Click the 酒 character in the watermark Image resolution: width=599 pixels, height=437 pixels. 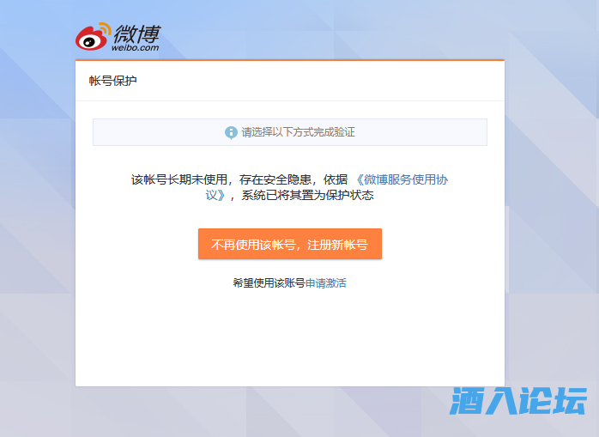point(468,401)
